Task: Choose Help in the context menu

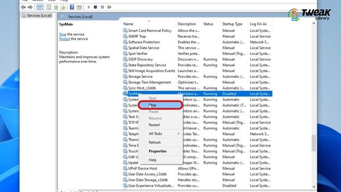Action: [x=160, y=160]
